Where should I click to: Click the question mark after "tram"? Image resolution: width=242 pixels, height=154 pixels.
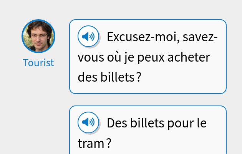click(109, 144)
